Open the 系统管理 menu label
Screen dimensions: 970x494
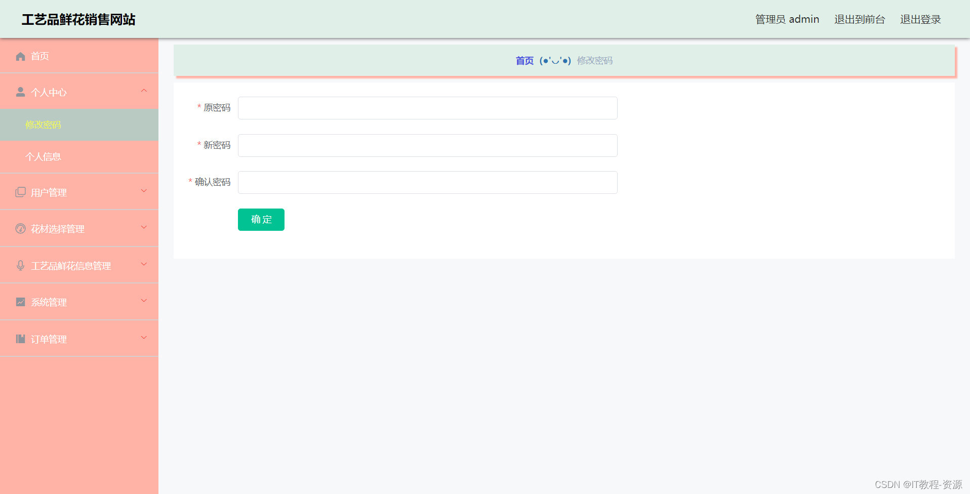coord(49,302)
